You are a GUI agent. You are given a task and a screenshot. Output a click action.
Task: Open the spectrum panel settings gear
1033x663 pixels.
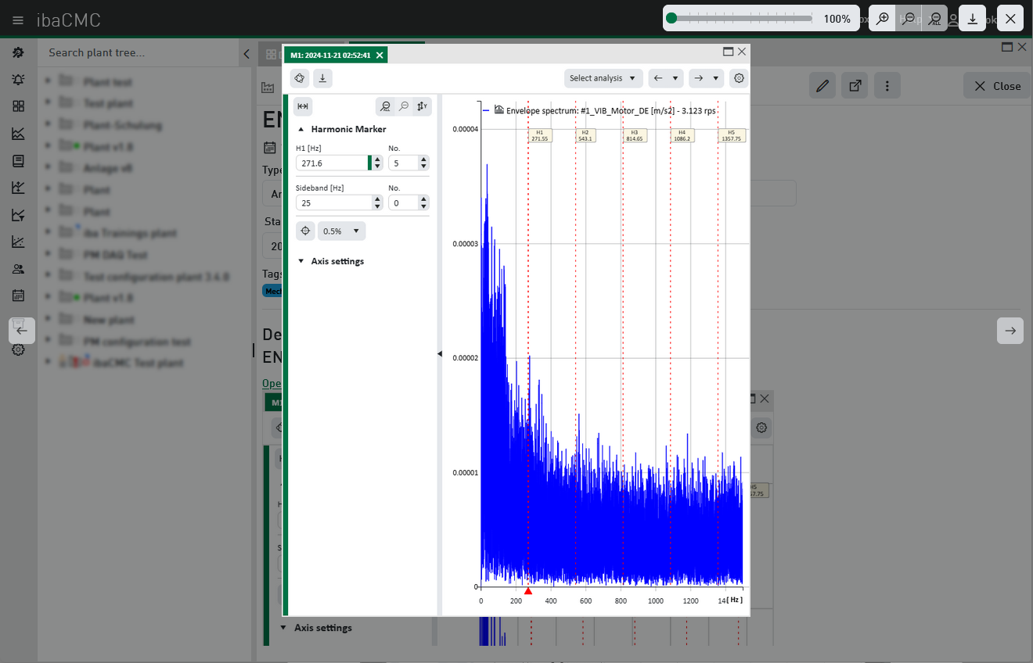(739, 78)
